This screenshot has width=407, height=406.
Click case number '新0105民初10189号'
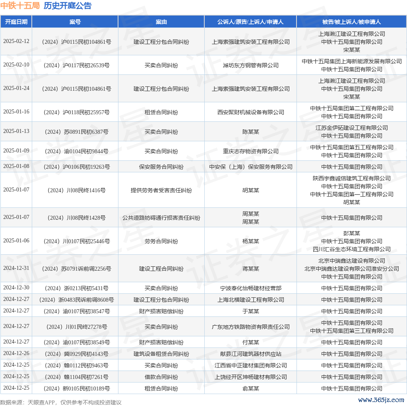[86, 388]
